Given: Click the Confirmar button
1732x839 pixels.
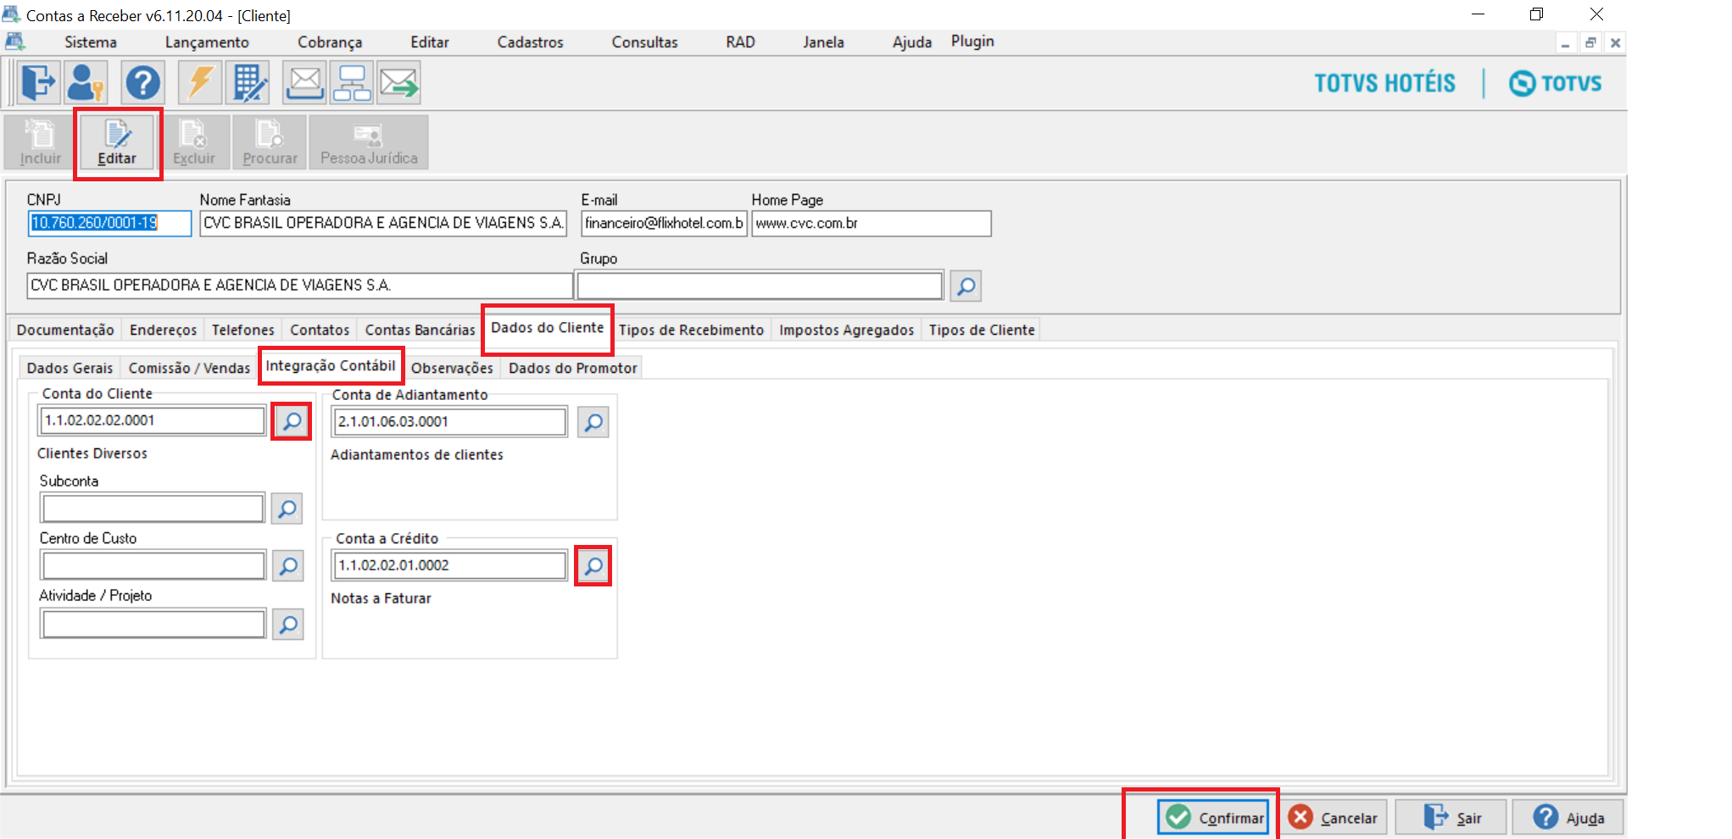Looking at the screenshot, I should (x=1213, y=817).
